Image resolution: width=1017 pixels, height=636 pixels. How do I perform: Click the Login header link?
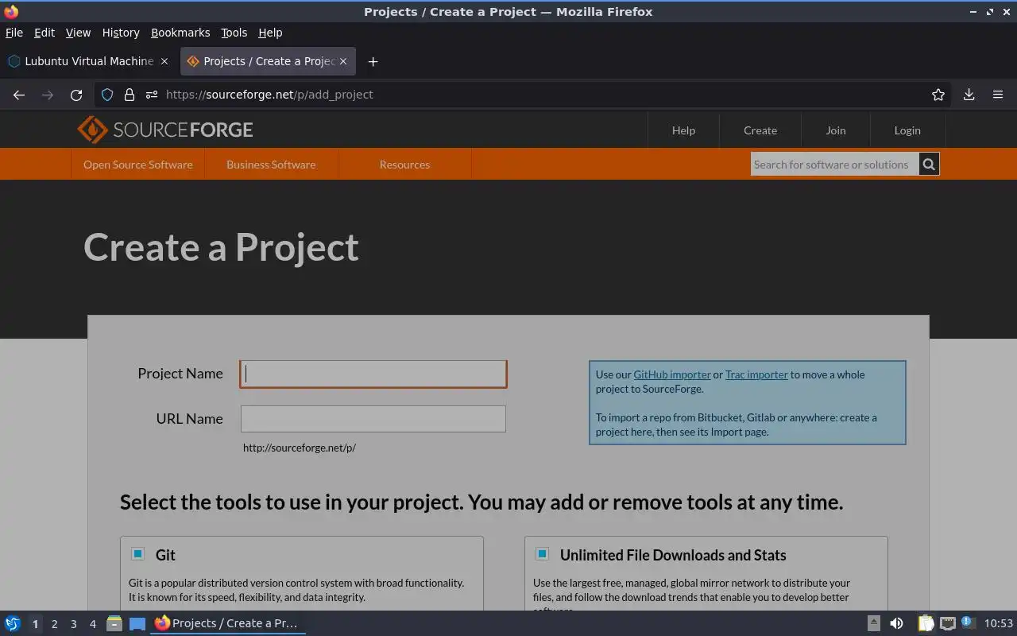pos(907,130)
